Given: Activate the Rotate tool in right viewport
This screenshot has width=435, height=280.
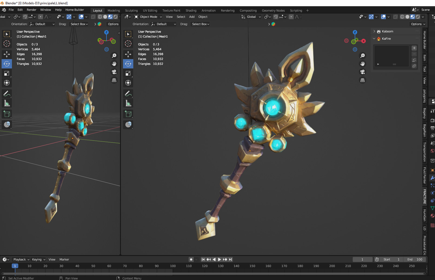Looking at the screenshot, I should [128, 64].
